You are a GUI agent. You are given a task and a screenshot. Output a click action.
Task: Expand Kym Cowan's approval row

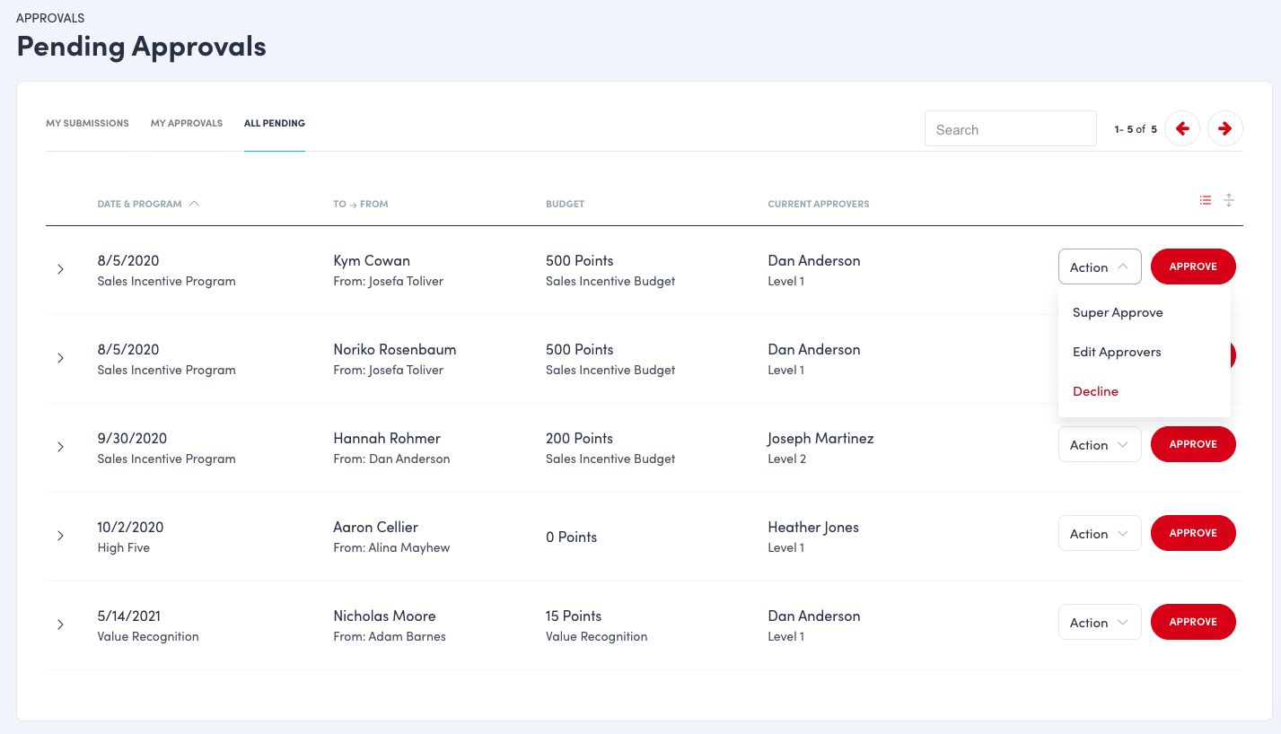point(60,268)
